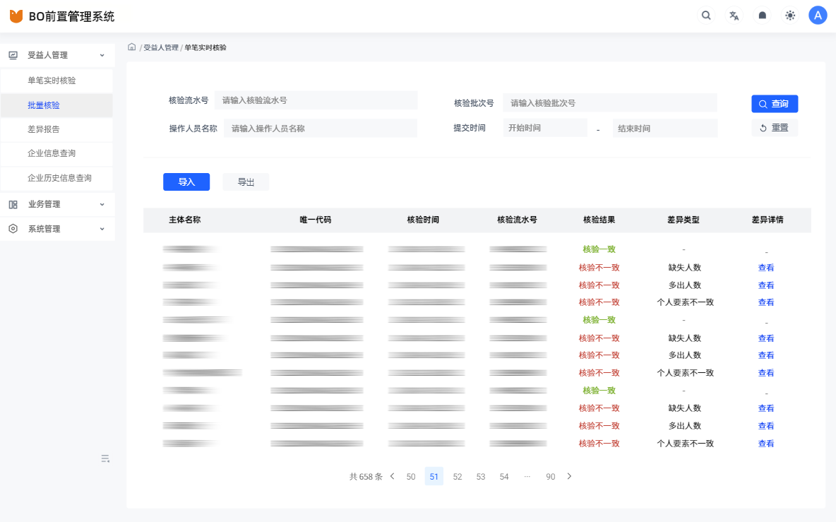836x522 pixels.
Task: Click the 查看 link in the first row
Action: pos(766,267)
